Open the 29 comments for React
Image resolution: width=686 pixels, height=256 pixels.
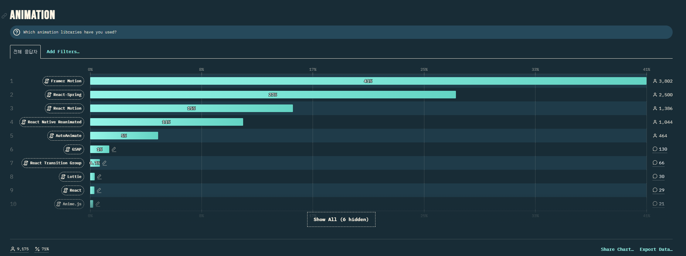(x=659, y=190)
